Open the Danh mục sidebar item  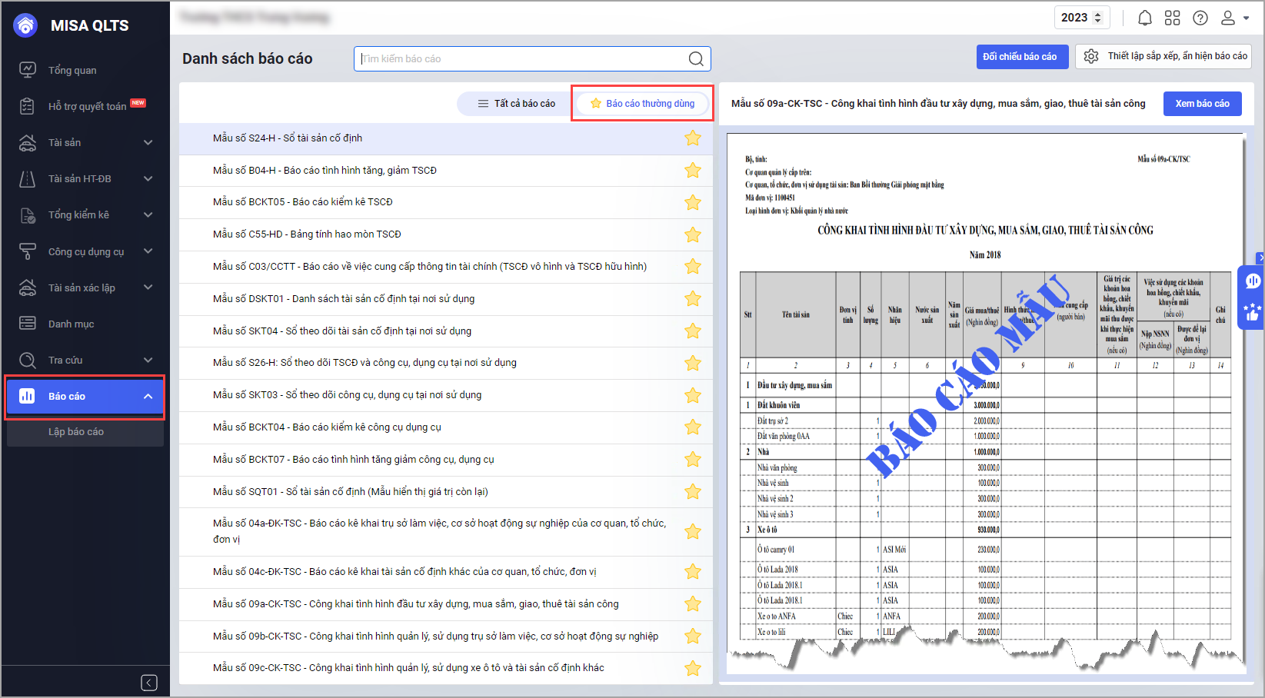point(71,324)
